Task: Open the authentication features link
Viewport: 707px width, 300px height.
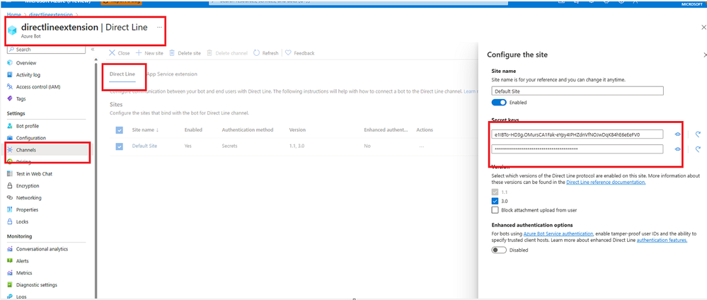Action: pyautogui.click(x=662, y=241)
